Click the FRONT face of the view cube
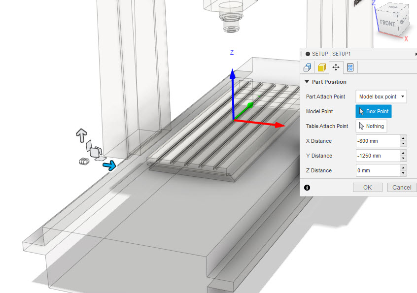The image size is (417, 293). coord(387,23)
